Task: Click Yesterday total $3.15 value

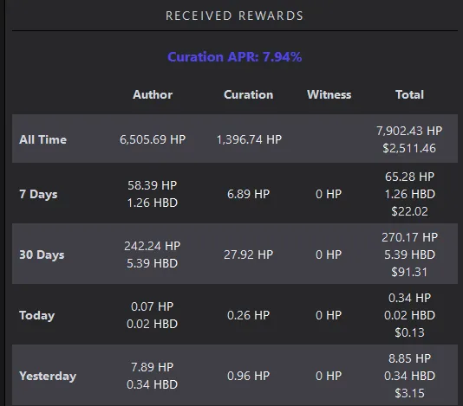Action: [409, 393]
